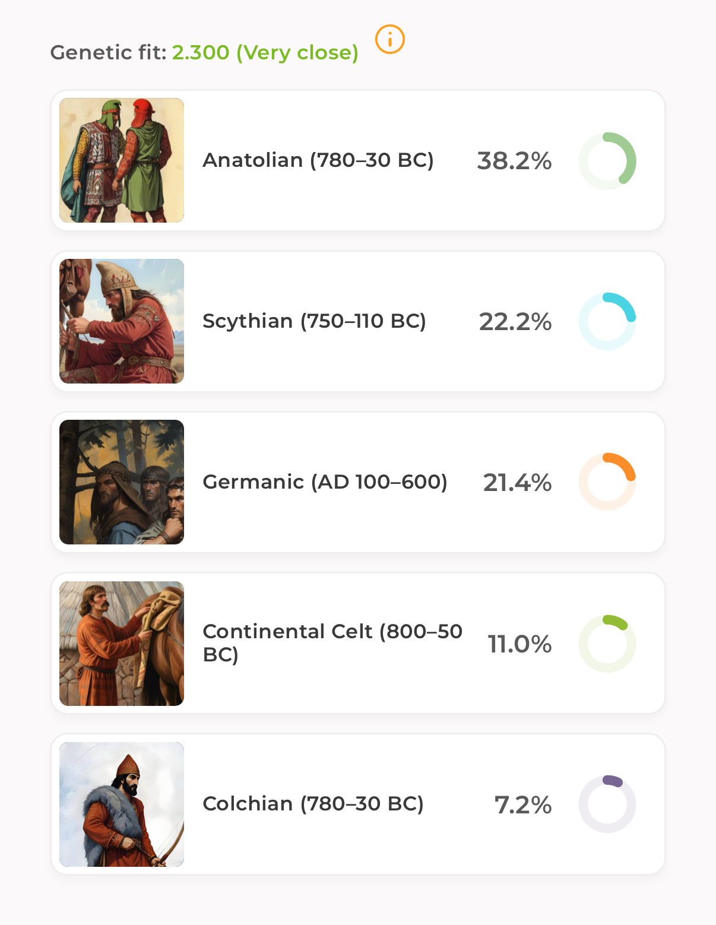The width and height of the screenshot is (716, 925).
Task: Select the Colchian (780–30 BC) label
Action: (x=313, y=804)
